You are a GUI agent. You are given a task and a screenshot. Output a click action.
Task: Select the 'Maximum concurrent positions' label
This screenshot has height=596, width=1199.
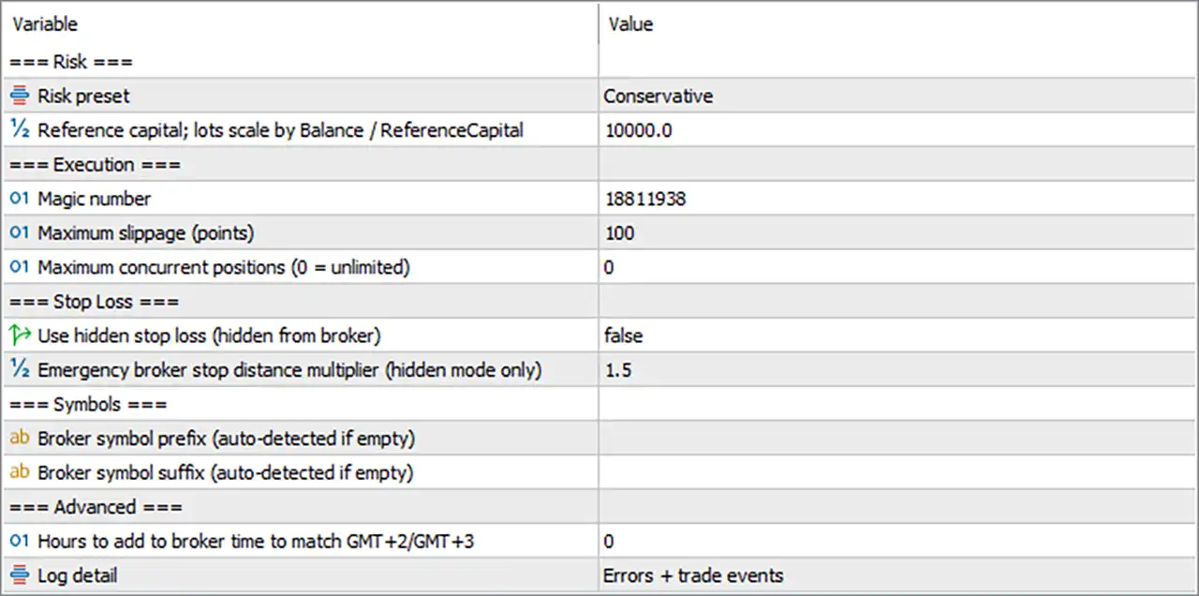(x=224, y=267)
